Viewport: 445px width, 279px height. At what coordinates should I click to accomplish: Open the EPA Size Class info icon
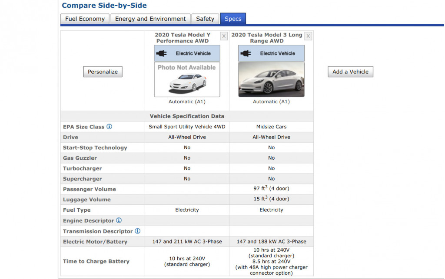pyautogui.click(x=109, y=127)
